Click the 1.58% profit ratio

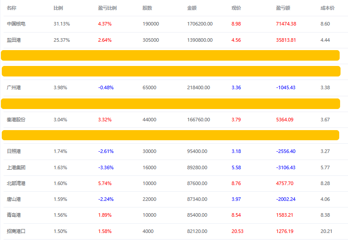coord(105,231)
